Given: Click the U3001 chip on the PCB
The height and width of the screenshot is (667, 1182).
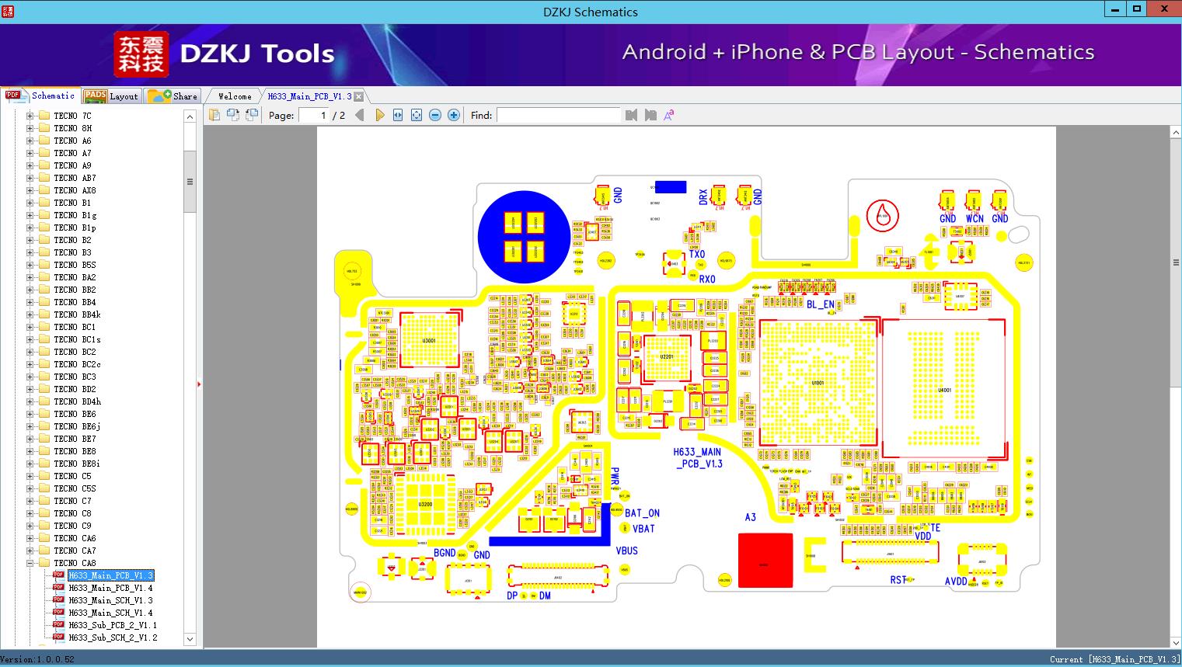Looking at the screenshot, I should point(429,340).
